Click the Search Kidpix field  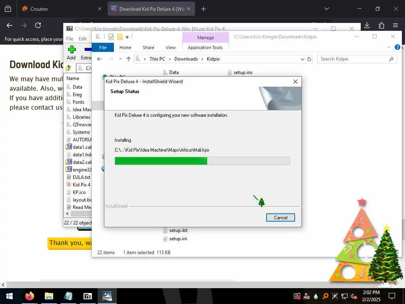[x=357, y=59]
